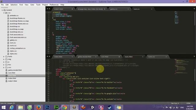
Task: Click the screen recorder taskbar icon
Action: coord(101,107)
